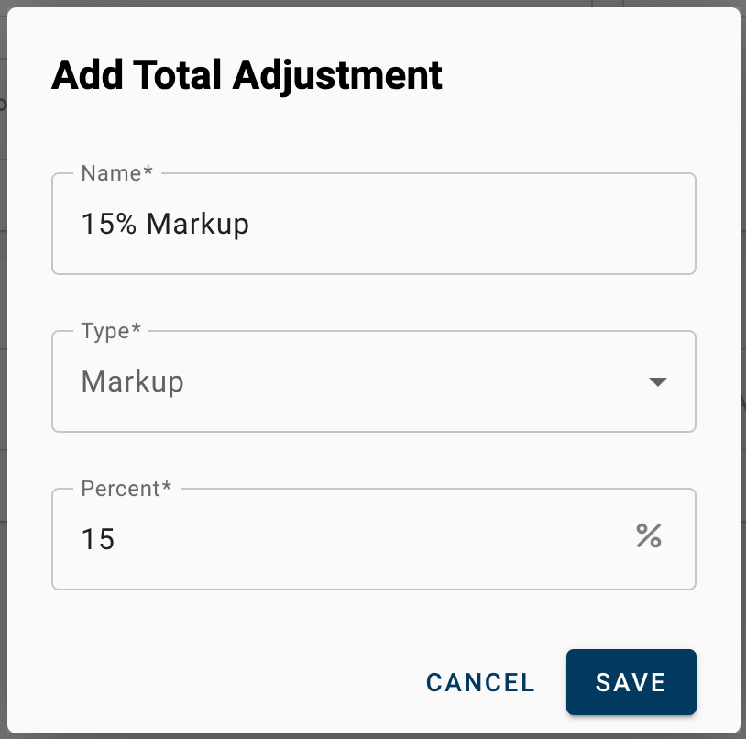Image resolution: width=746 pixels, height=739 pixels.
Task: Click the value 15 in Percent field
Action: (x=98, y=539)
